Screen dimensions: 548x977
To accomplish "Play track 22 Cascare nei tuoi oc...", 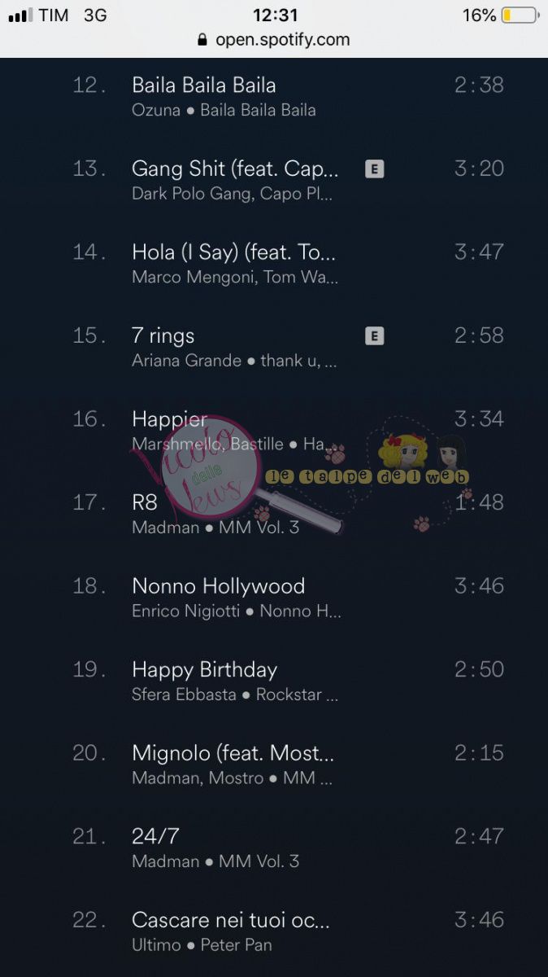I will (274, 931).
